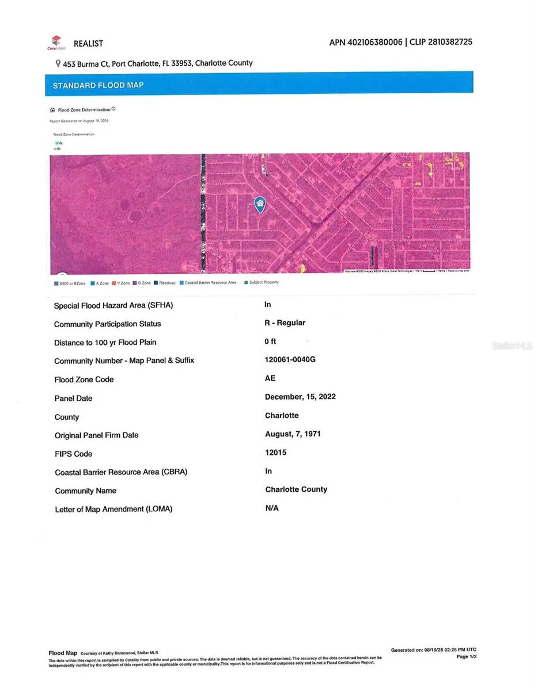The height and width of the screenshot is (691, 534).
Task: Click the 0 ft distance value
Action: click(x=271, y=341)
